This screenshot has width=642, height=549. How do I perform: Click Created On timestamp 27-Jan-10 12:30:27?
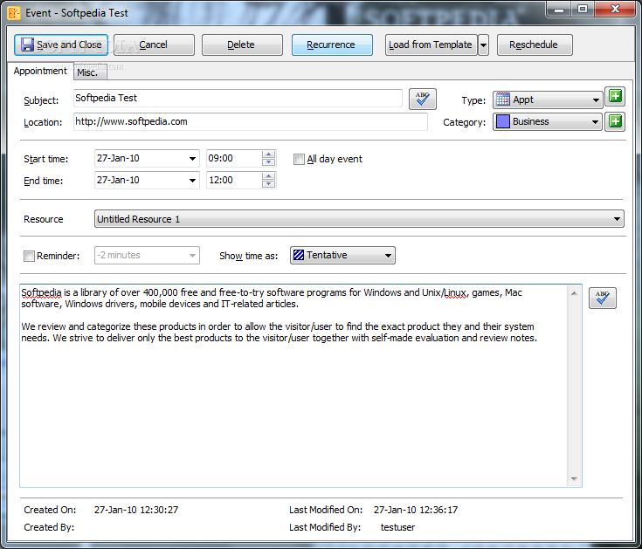pos(136,510)
